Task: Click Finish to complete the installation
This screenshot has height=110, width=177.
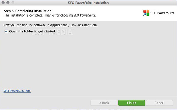Action: pyautogui.click(x=132, y=103)
